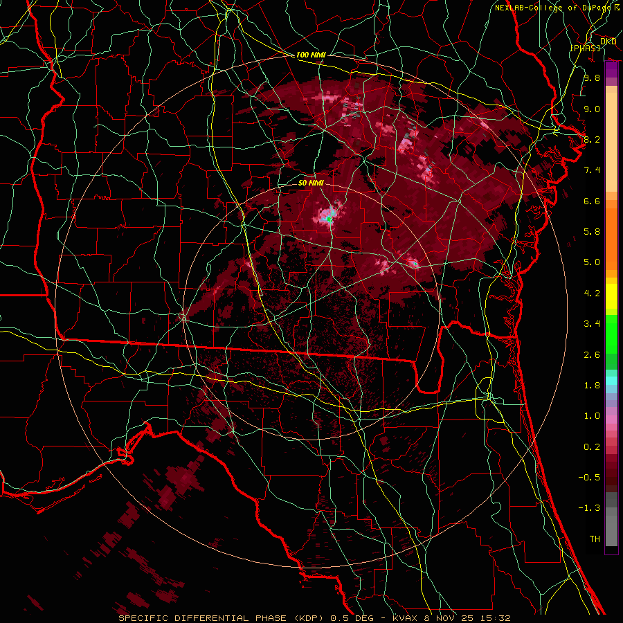Click the TH threshold label on scale
Image resolution: width=623 pixels, height=623 pixels.
pyautogui.click(x=595, y=539)
